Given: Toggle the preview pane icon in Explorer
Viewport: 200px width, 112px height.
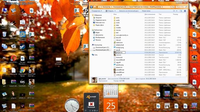Looking at the screenshot, I should tap(181, 11).
